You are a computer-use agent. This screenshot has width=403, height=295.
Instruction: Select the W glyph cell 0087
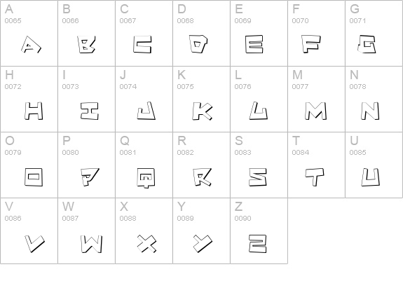coord(91,243)
